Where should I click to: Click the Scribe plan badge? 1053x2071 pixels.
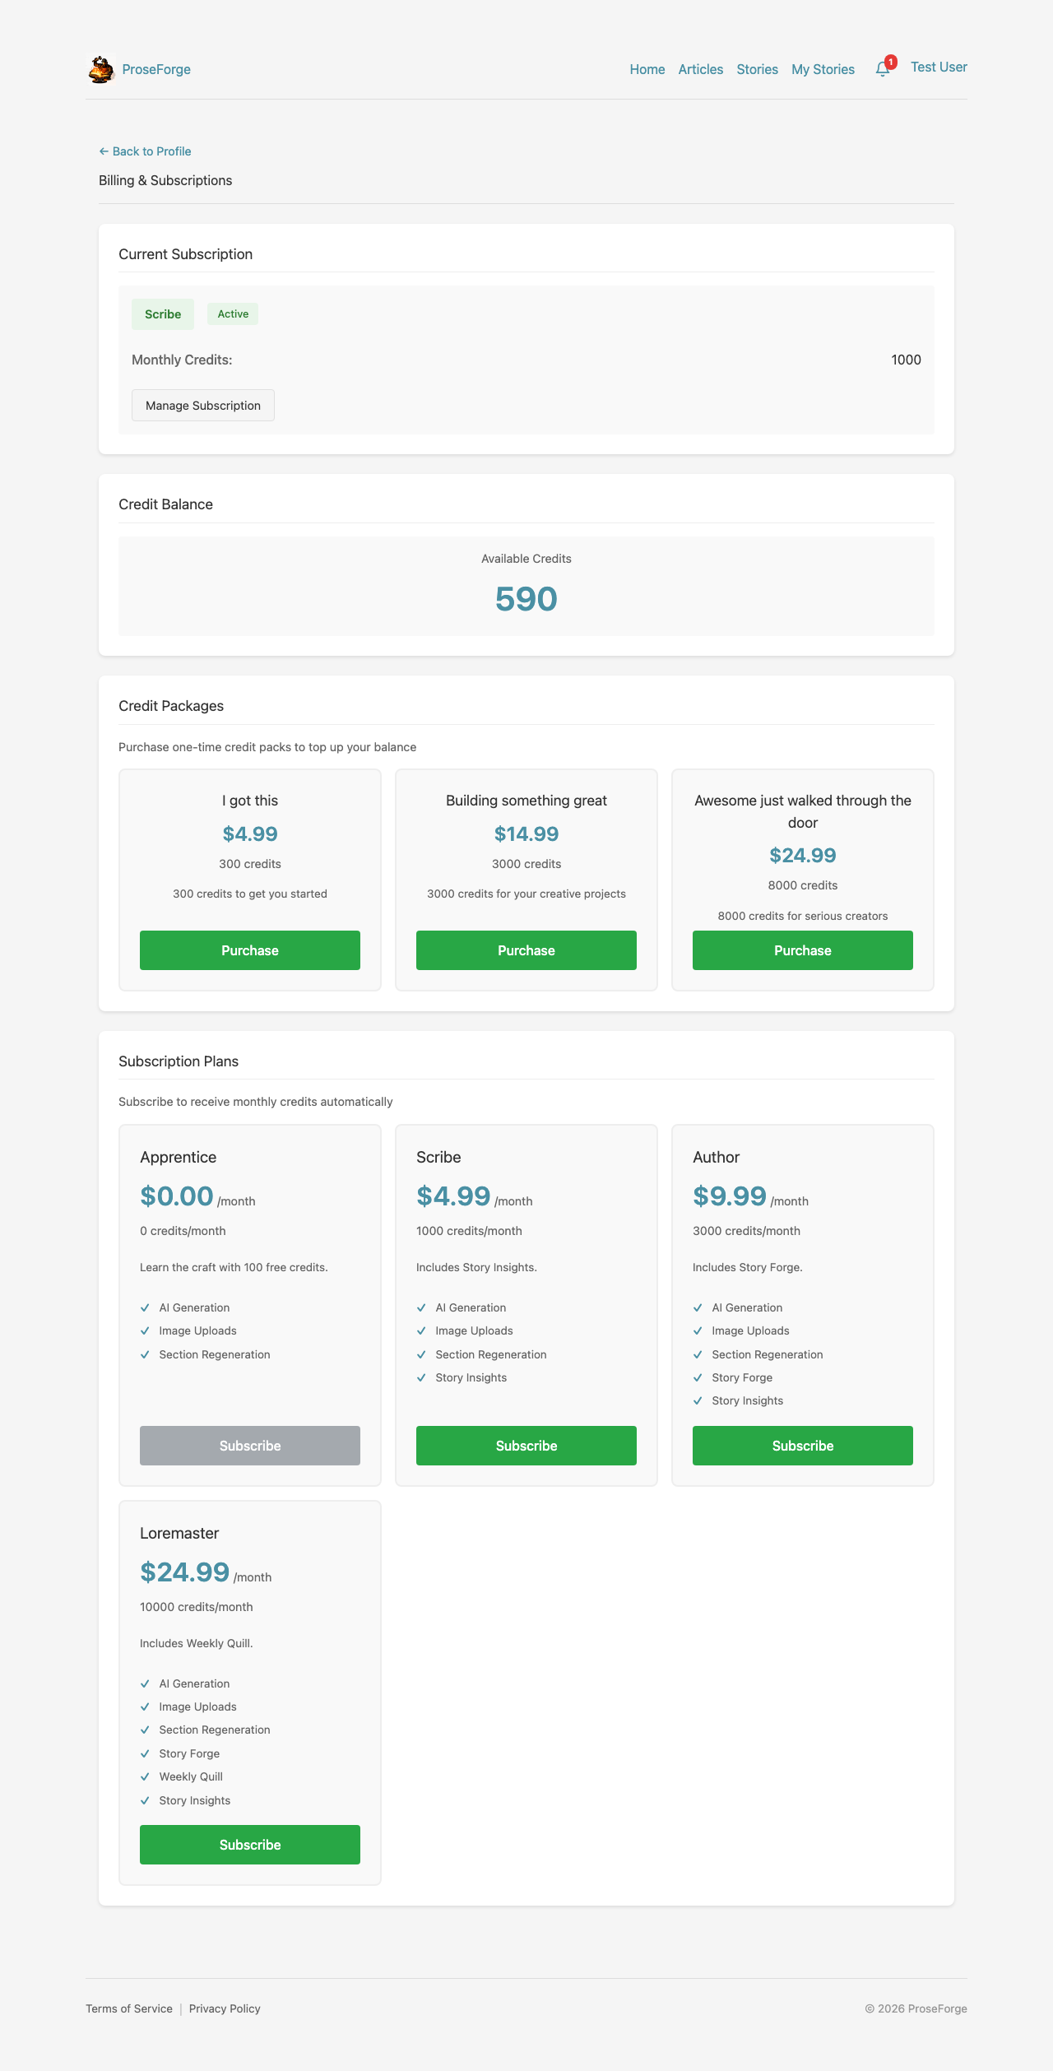click(x=162, y=313)
